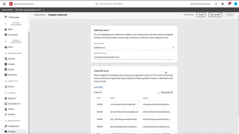The image size is (239, 134).
Task: Click the Components icon in sidebar
Action: [x=6, y=35]
